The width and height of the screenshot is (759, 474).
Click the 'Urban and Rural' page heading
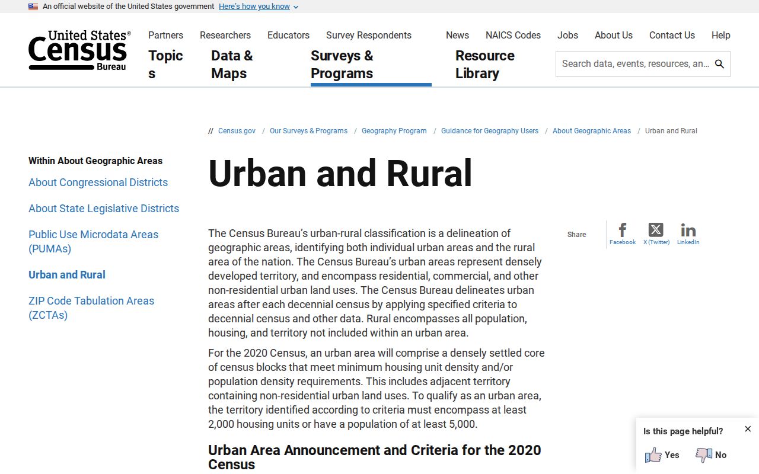[x=340, y=174]
